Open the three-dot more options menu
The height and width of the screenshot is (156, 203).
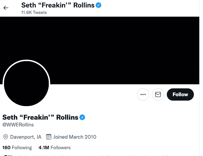(143, 94)
